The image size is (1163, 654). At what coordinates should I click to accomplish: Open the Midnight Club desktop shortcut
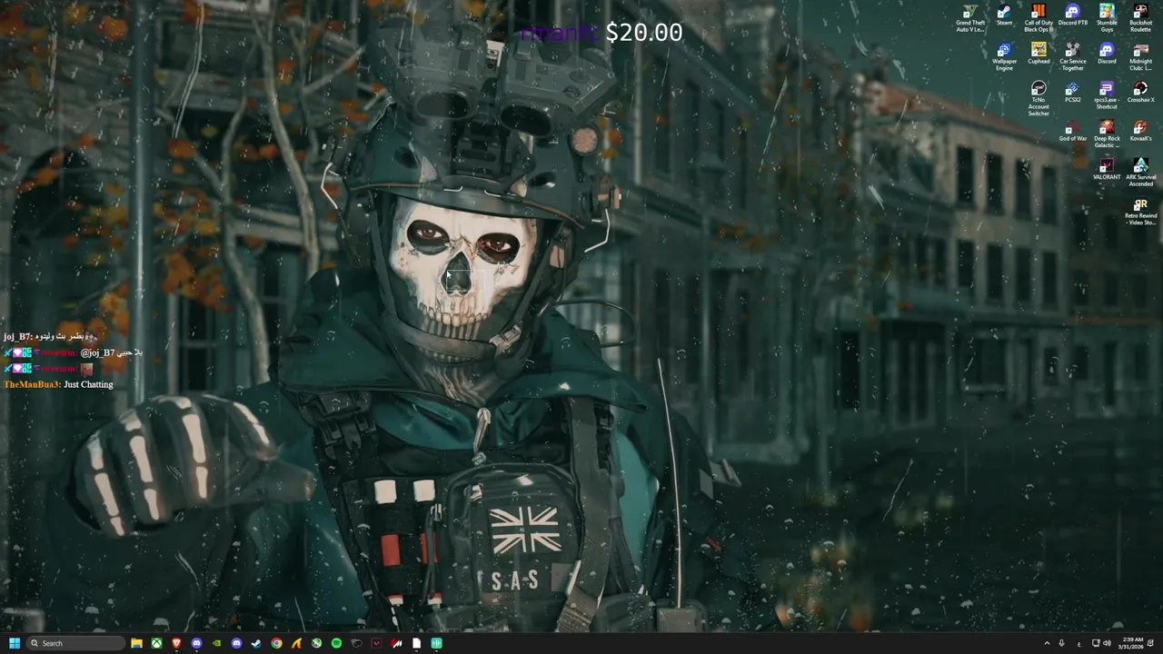tap(1140, 56)
